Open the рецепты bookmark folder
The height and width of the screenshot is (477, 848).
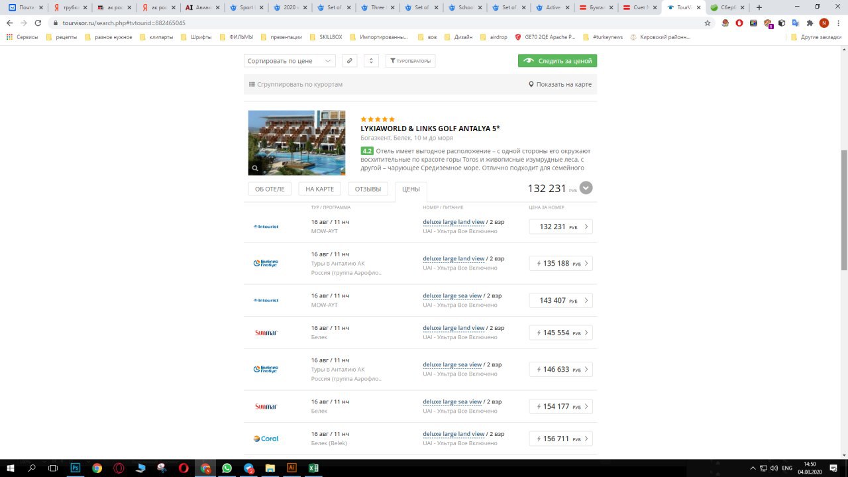[x=62, y=37]
